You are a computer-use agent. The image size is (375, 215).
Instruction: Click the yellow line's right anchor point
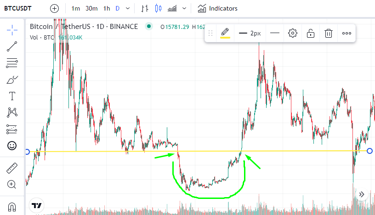pyautogui.click(x=370, y=151)
